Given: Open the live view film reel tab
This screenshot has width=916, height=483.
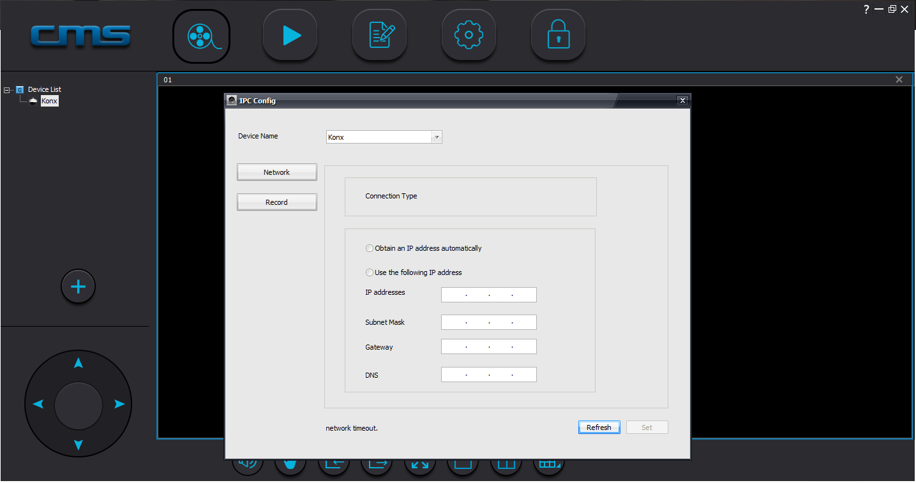Looking at the screenshot, I should pyautogui.click(x=201, y=36).
